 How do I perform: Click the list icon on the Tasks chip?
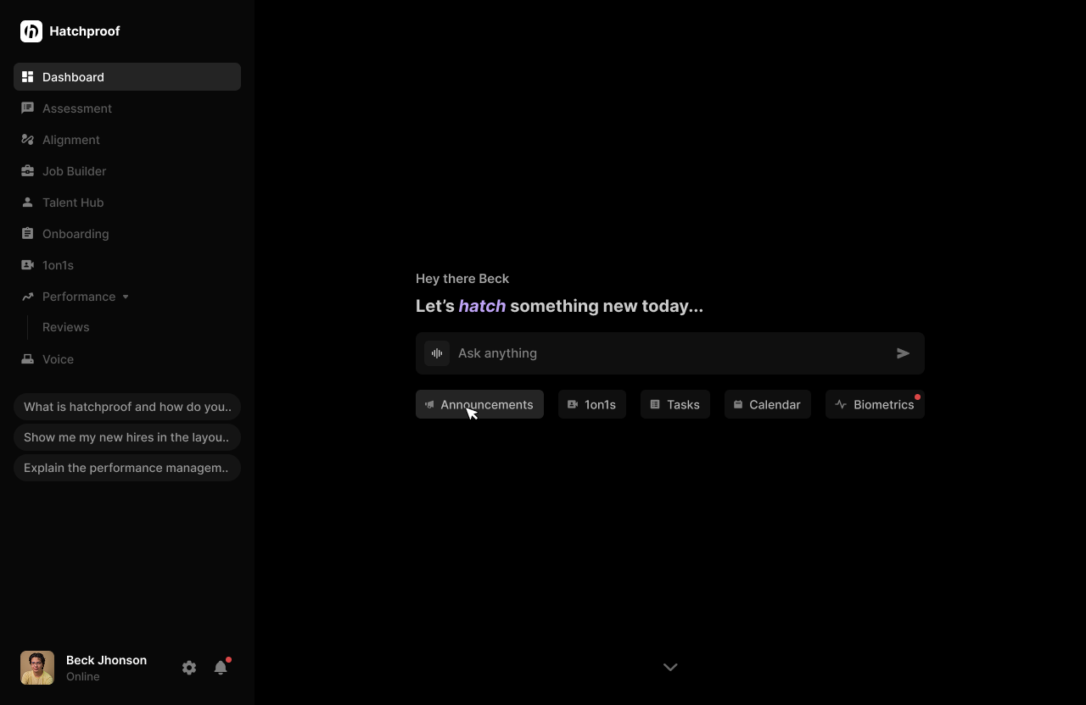655,405
